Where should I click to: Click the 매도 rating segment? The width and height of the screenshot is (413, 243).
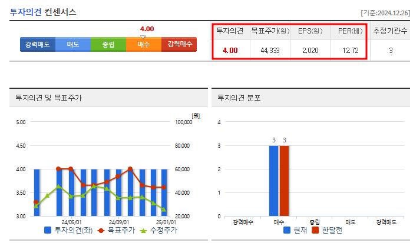[x=73, y=45]
